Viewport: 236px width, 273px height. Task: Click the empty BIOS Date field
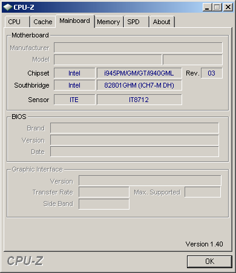pyautogui.click(x=134, y=152)
